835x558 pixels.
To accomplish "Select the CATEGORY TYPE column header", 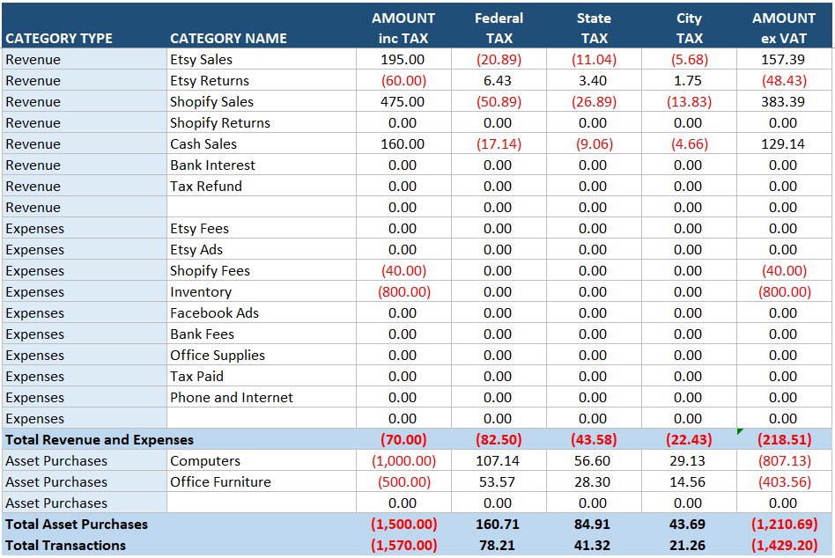I will (x=59, y=38).
